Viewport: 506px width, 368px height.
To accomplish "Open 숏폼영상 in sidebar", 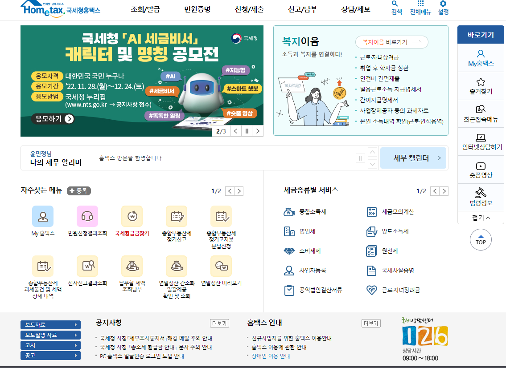I will click(481, 170).
